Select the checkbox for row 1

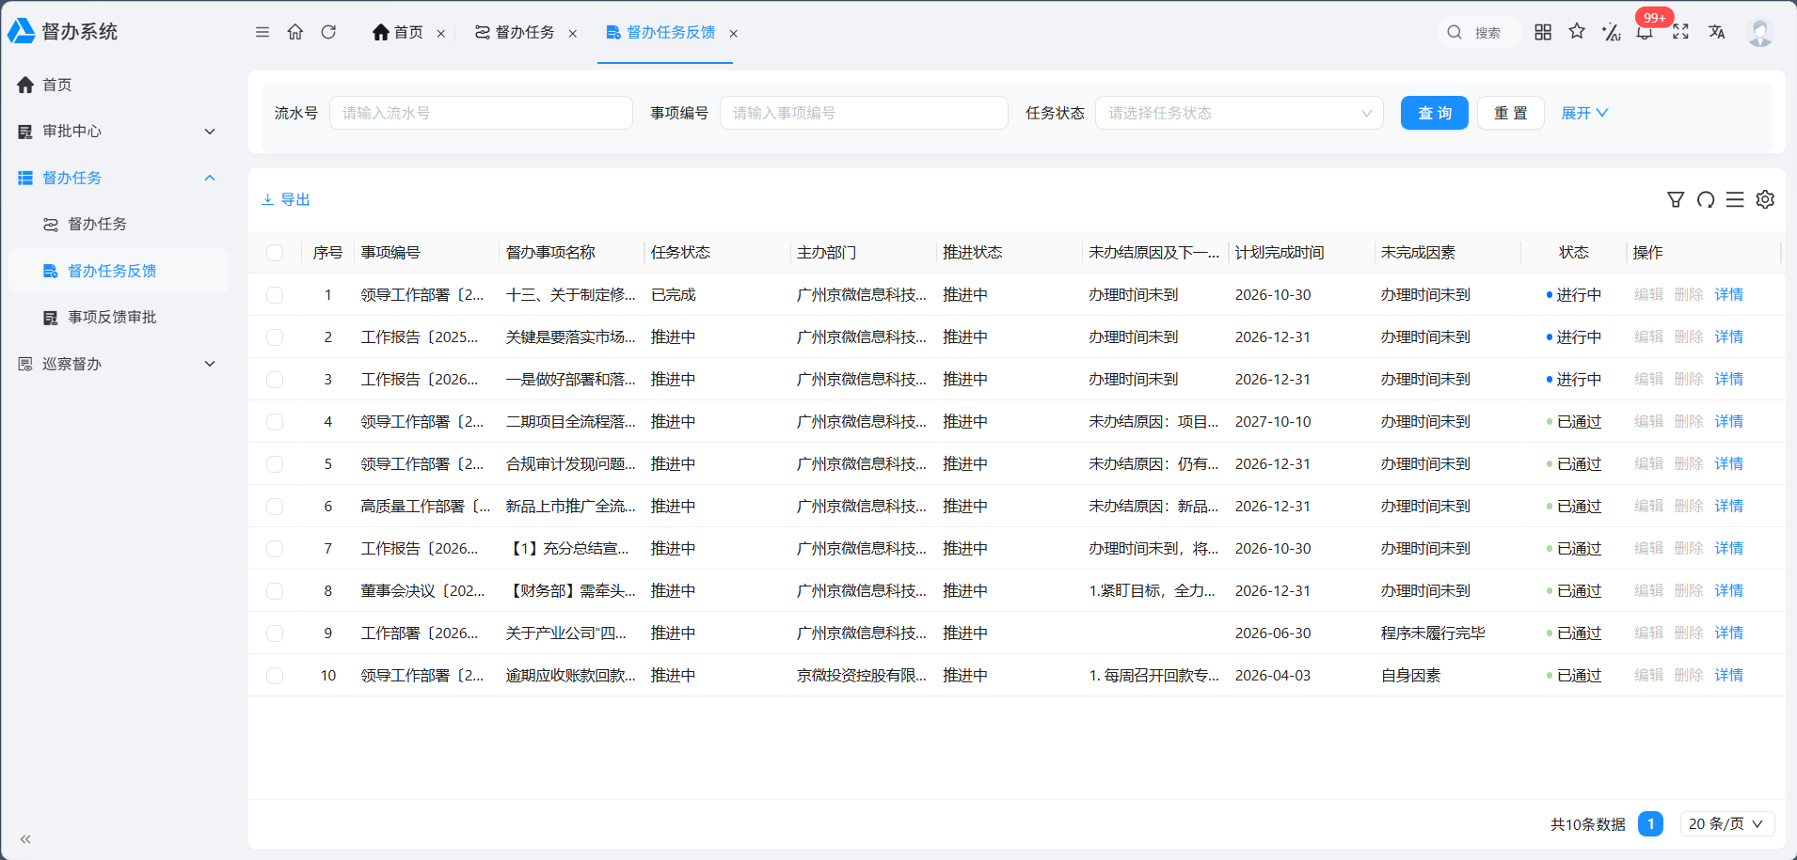pos(275,295)
